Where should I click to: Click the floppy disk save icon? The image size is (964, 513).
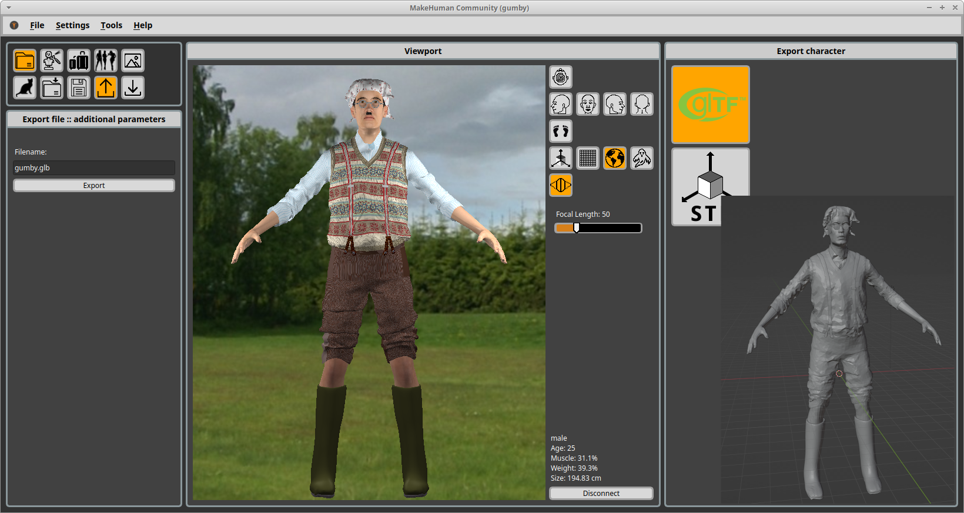click(x=79, y=88)
